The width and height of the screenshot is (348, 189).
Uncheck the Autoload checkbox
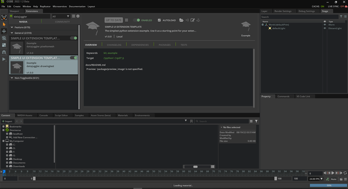pos(159,20)
